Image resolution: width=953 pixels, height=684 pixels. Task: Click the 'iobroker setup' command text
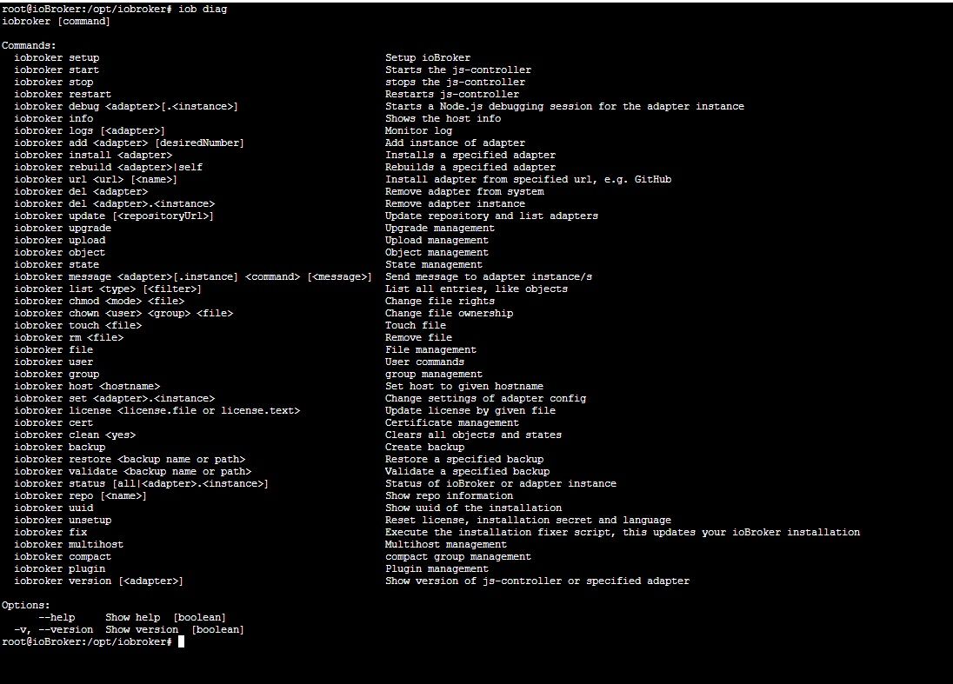click(x=57, y=57)
